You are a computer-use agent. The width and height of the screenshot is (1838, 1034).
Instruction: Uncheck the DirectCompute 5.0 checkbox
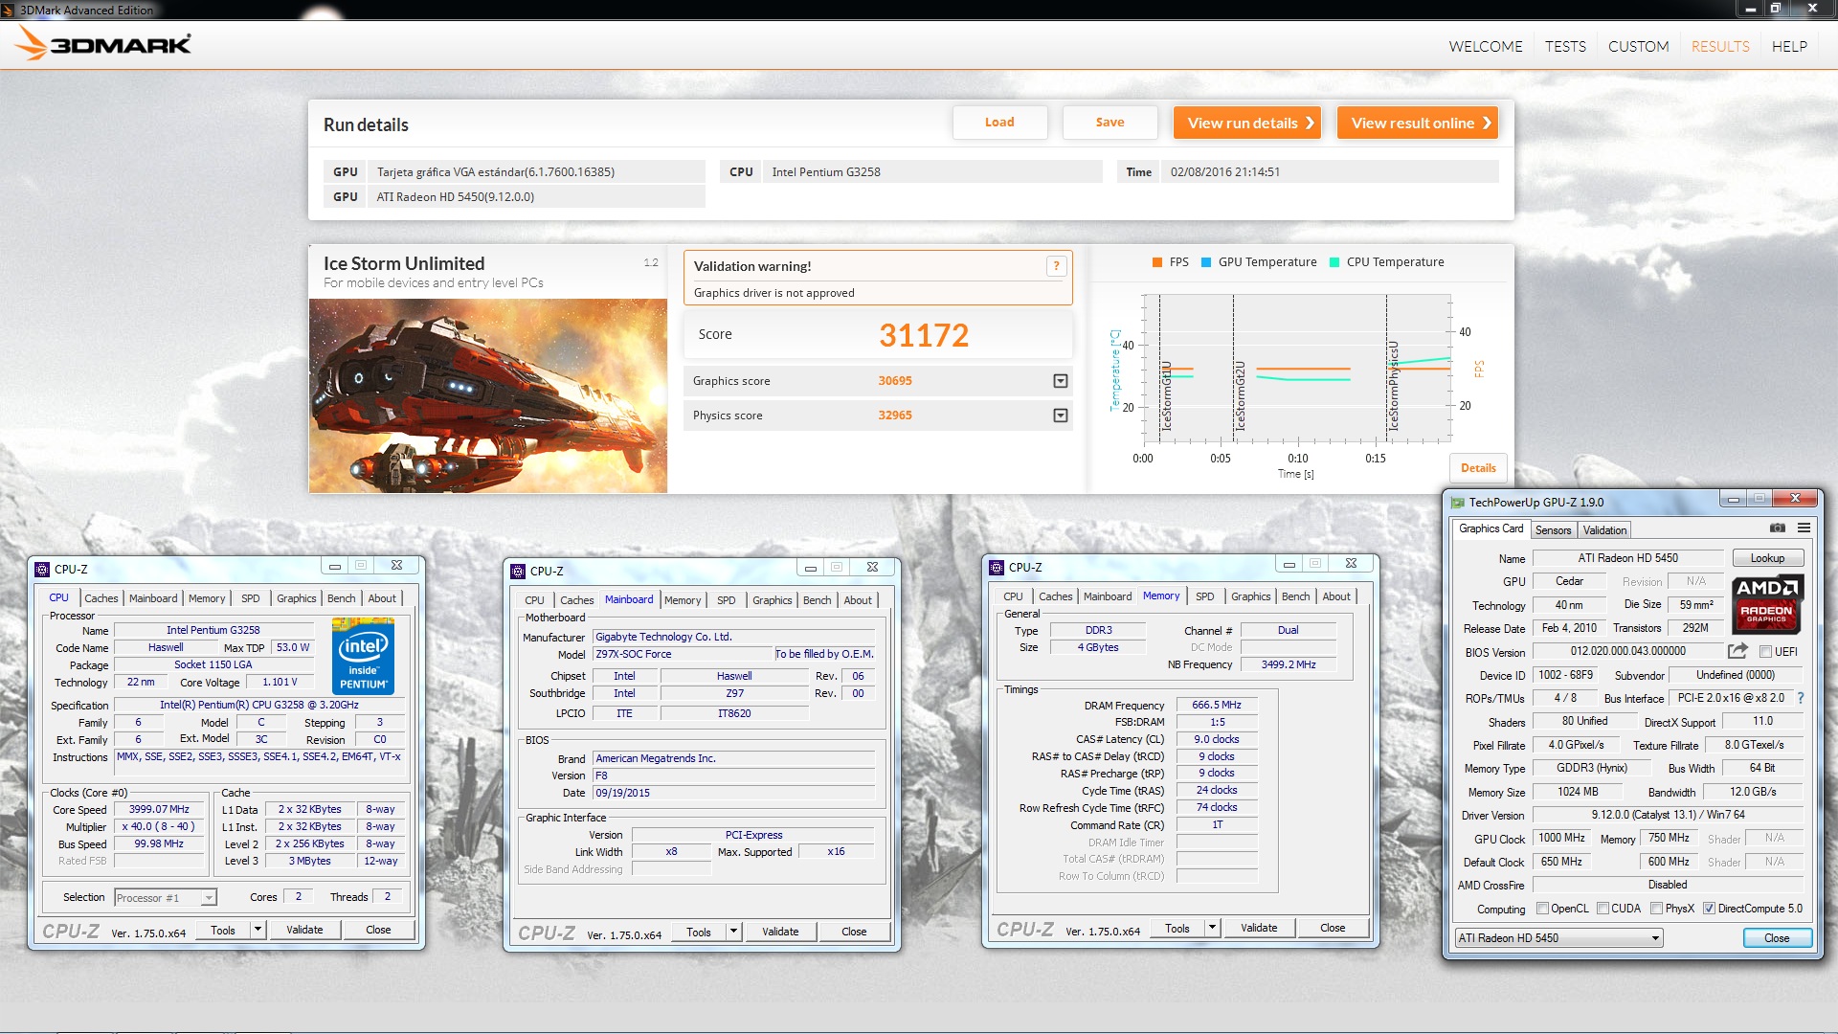[x=1709, y=909]
